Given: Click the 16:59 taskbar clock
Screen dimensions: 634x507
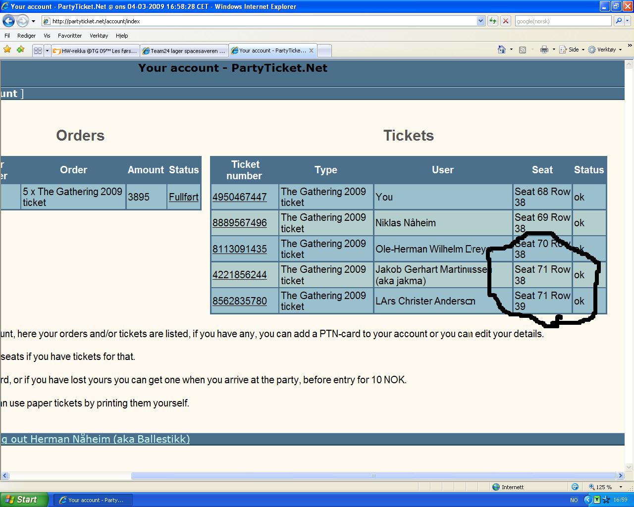Looking at the screenshot, I should pos(620,500).
